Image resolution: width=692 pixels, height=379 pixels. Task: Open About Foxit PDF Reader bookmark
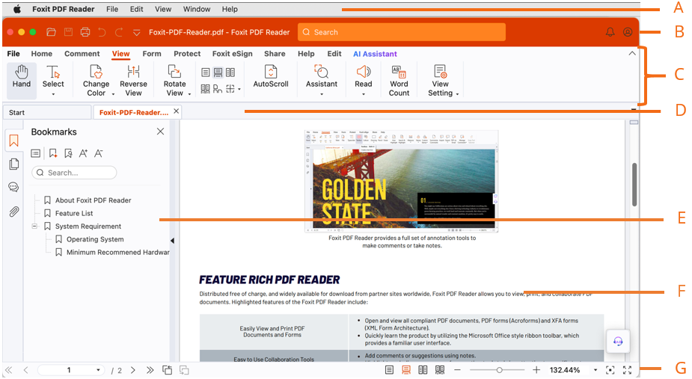click(93, 200)
